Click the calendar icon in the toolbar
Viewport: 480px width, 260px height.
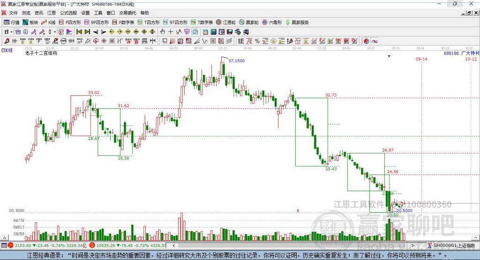[x=205, y=32]
